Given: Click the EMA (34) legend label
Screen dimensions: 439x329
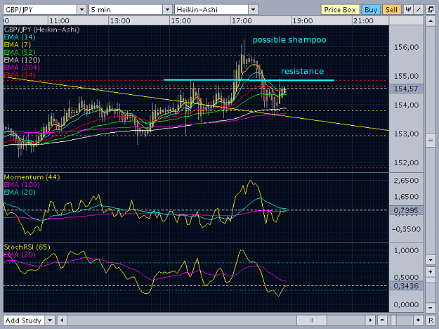Looking at the screenshot, I should 20,75.
